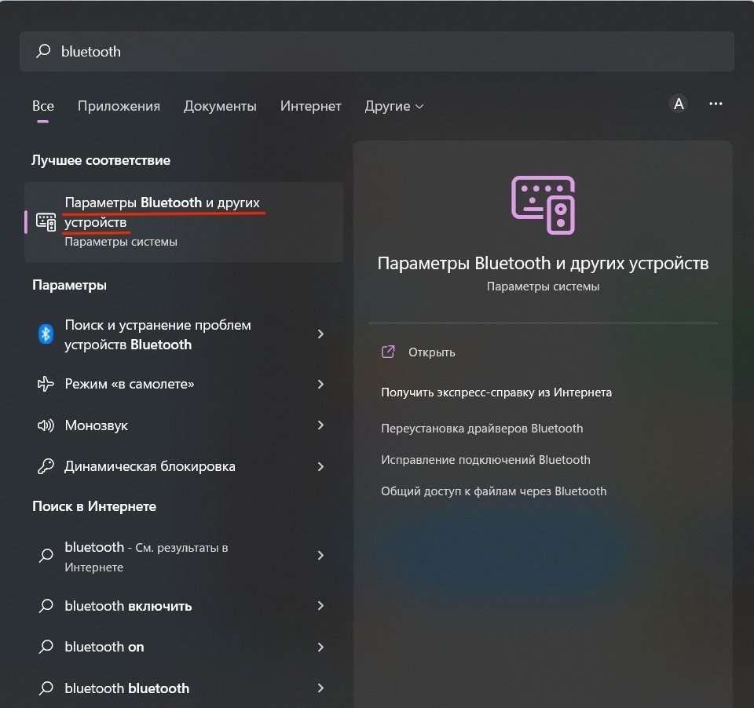
Task: Switch to the Интернет tab
Action: click(311, 106)
